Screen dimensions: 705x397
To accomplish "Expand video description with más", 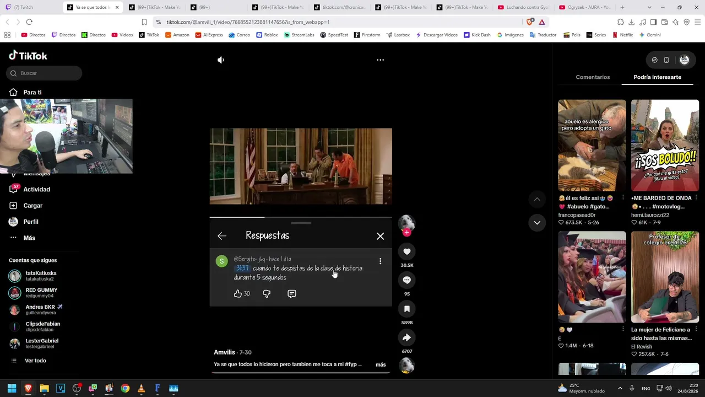I will tap(381, 364).
